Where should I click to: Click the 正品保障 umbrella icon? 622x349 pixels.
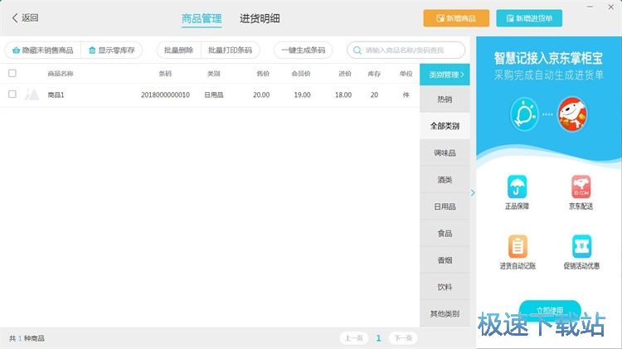tap(517, 187)
